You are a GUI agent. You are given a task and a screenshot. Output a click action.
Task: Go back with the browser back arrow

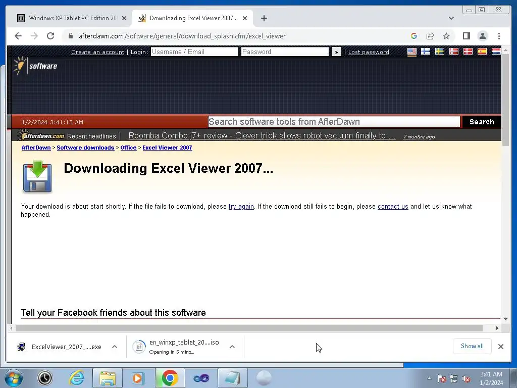pos(18,36)
